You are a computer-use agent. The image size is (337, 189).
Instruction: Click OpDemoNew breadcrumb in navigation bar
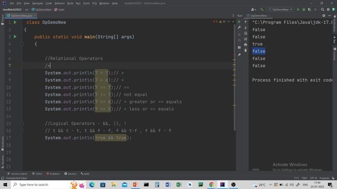tap(42, 9)
